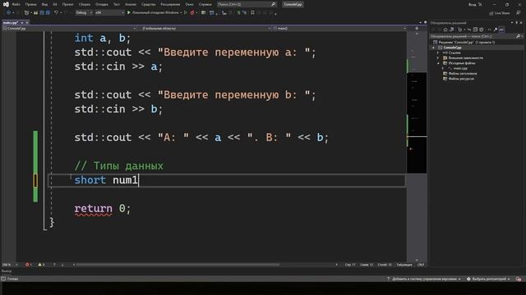This screenshot has height=295, width=526.
Task: Open the Debug configuration dropdown
Action: coord(84,13)
